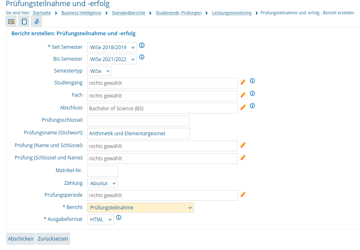
Task: Click the orange notebook toolbar icon
Action: 24,22
